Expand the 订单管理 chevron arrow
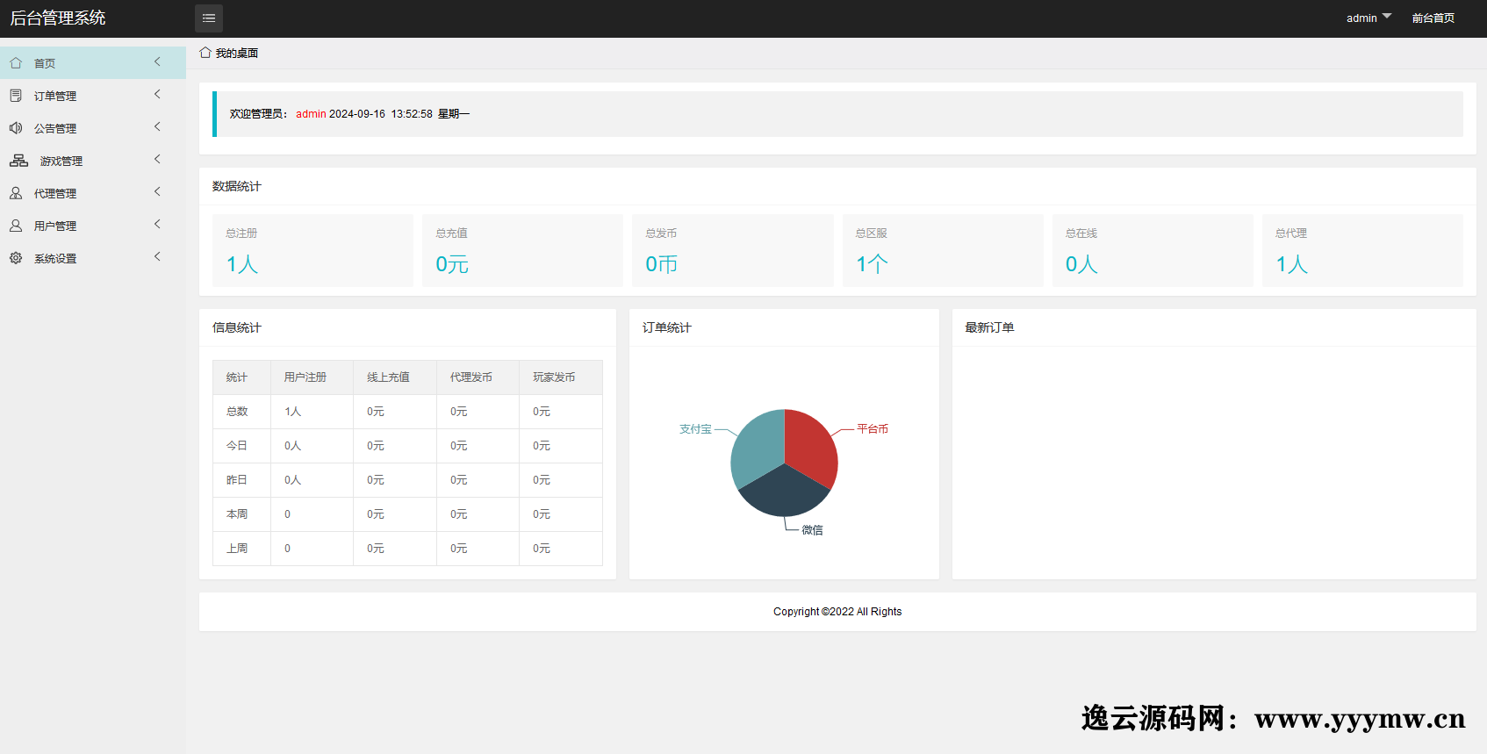 (x=158, y=95)
